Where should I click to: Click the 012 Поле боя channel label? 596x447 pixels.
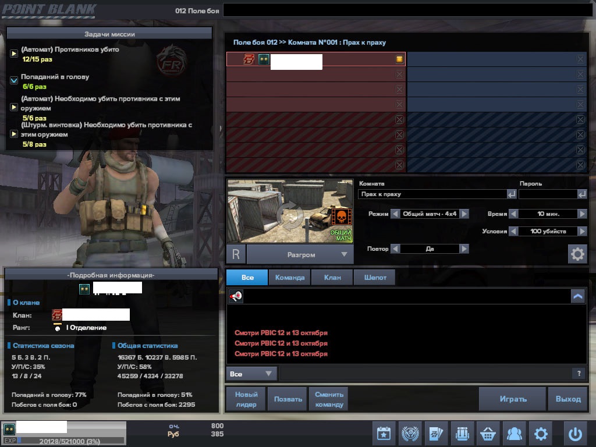(x=197, y=10)
